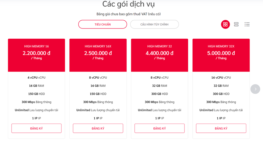Image resolution: width=263 pixels, height=141 pixels.
Task: Click the VAT note under heading
Action: [129, 14]
